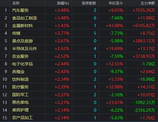Screen dimensions: 158x122
Task: Open the 传媒 sector entry
Action: 16,33
